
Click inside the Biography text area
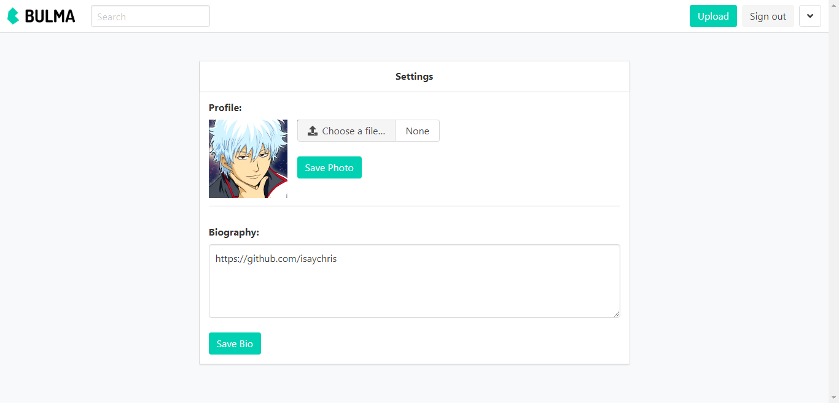click(415, 281)
